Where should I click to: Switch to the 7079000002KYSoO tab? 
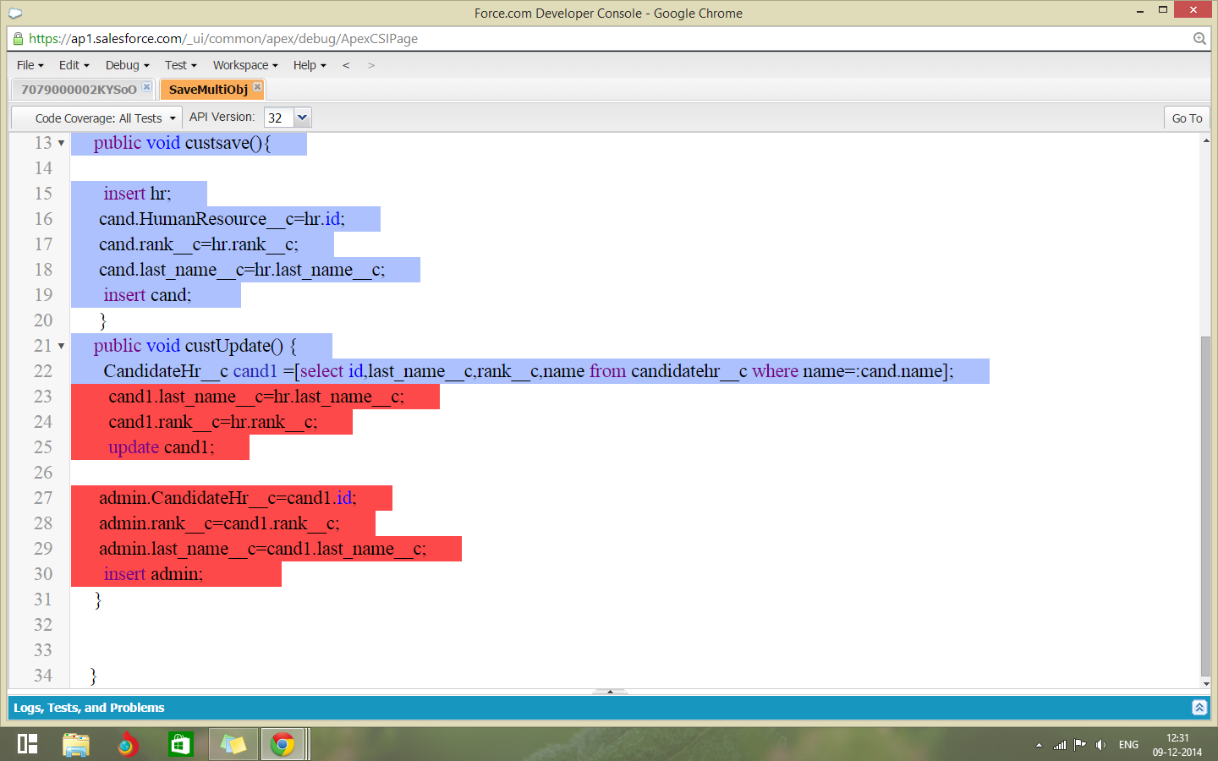coord(78,90)
